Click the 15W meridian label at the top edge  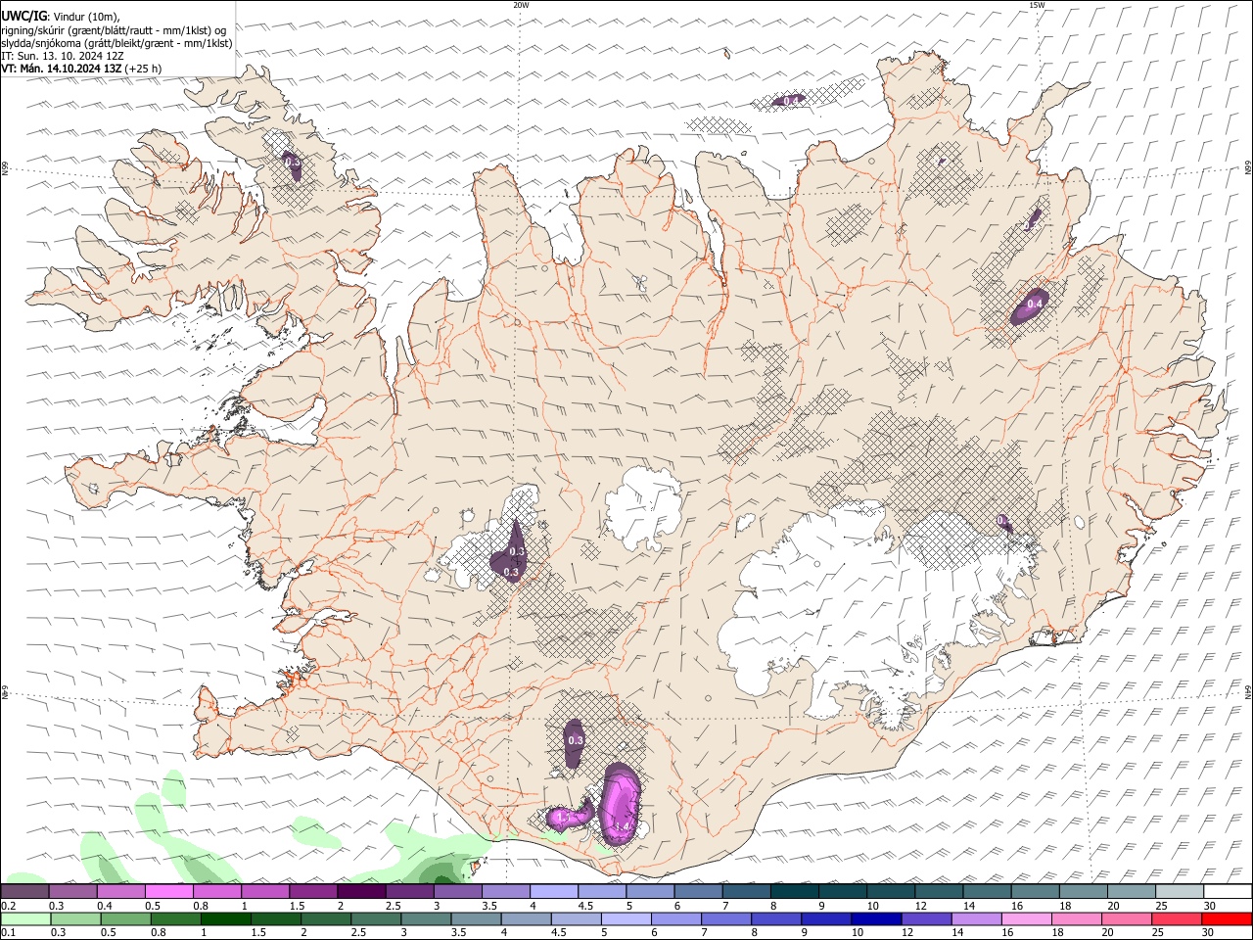(x=1037, y=5)
